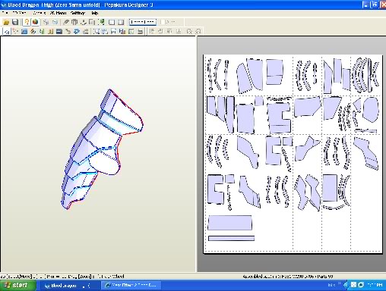This screenshot has width=386, height=291.
Task: Click the orange bars icon in second toolbar
Action: 50,32
